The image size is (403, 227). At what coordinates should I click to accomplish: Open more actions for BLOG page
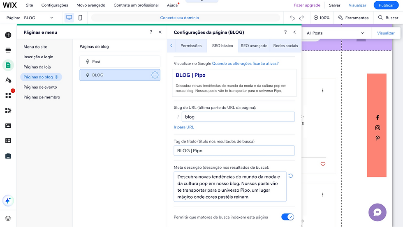(x=155, y=75)
